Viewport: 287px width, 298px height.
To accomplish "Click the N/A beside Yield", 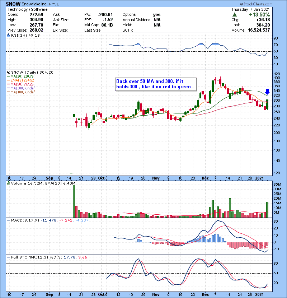I will pos(157,25).
